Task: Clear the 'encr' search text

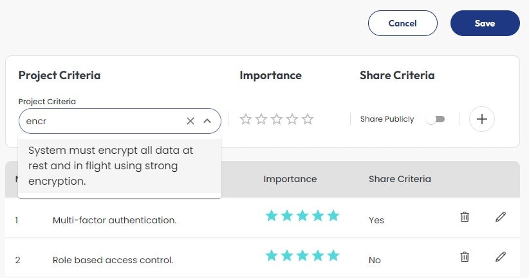Action: tap(190, 121)
